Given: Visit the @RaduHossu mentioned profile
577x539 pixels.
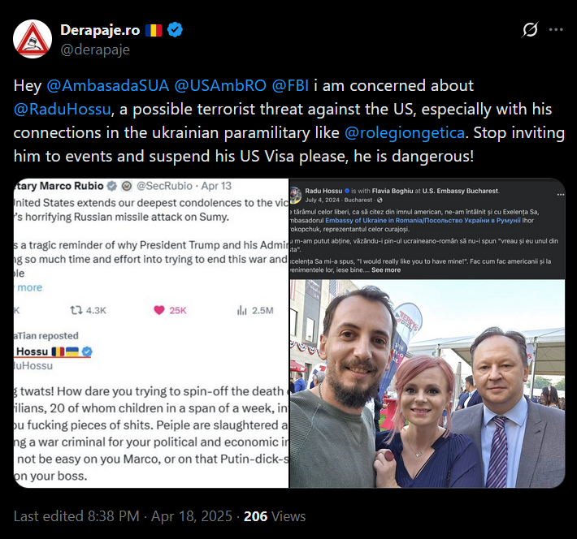Looking at the screenshot, I should 63,110.
